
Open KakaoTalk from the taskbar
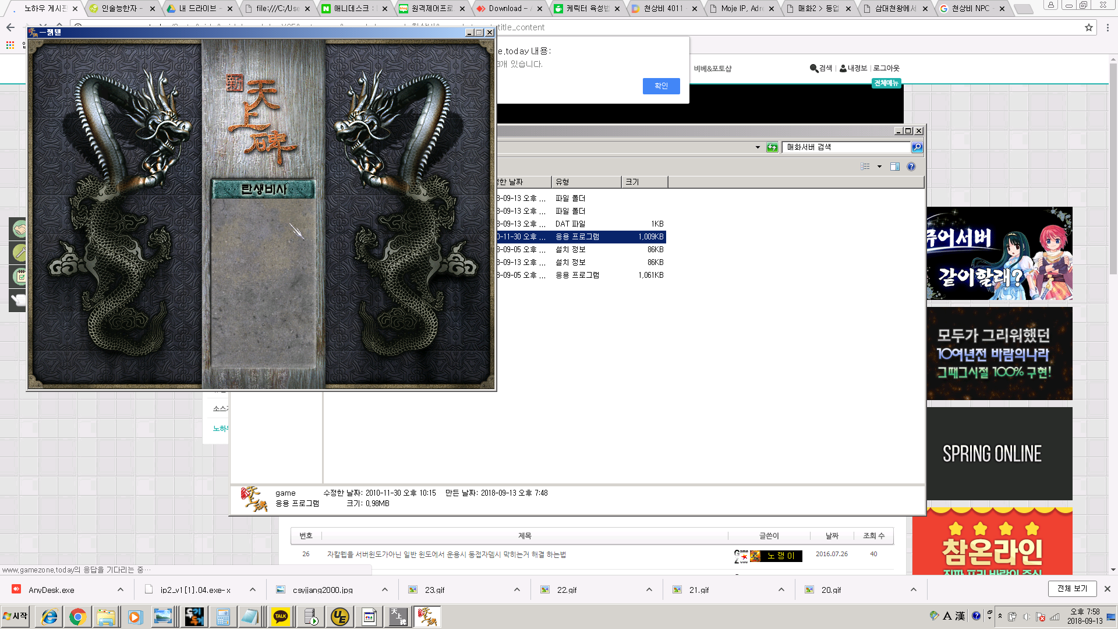[x=281, y=617]
